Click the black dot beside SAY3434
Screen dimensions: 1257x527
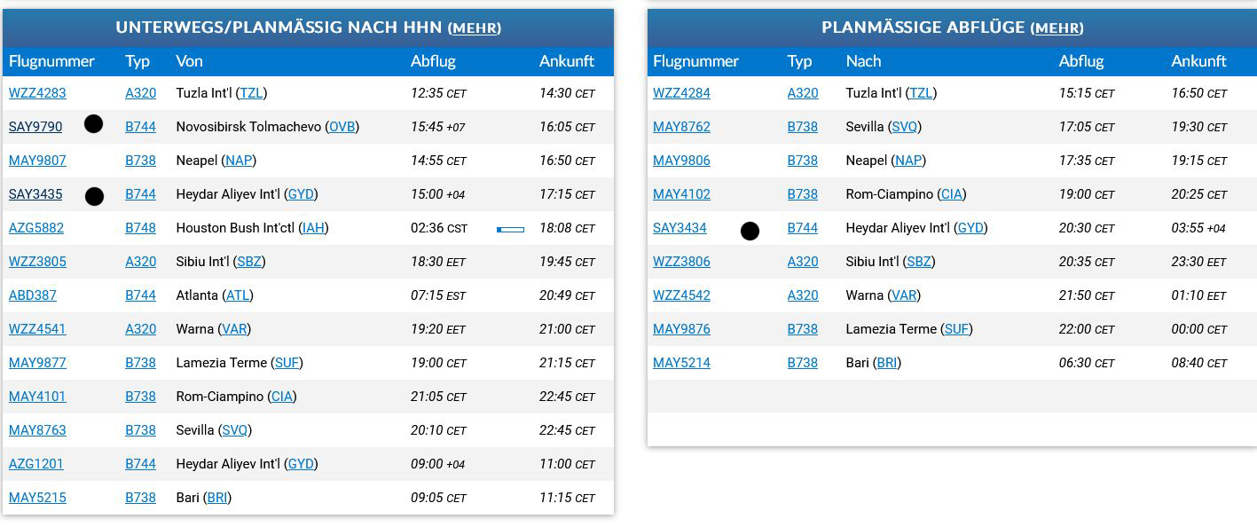coord(750,232)
